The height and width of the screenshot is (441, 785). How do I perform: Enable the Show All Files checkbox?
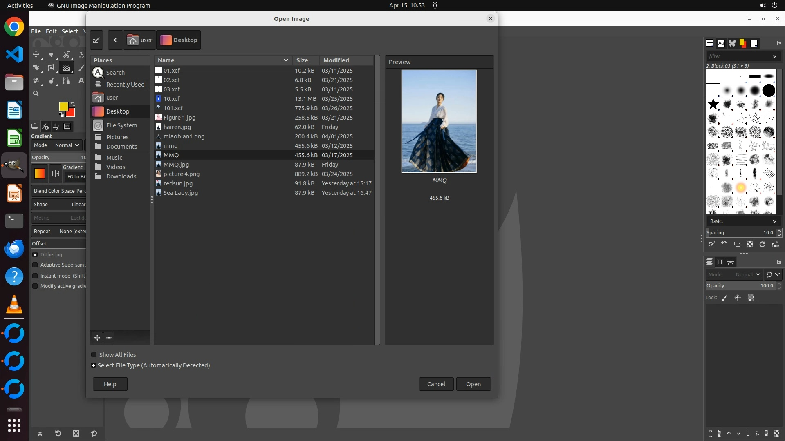coord(94,355)
